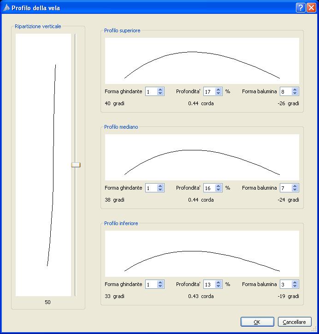Click the Ripartizione verticale slider handle

pyautogui.click(x=76, y=165)
